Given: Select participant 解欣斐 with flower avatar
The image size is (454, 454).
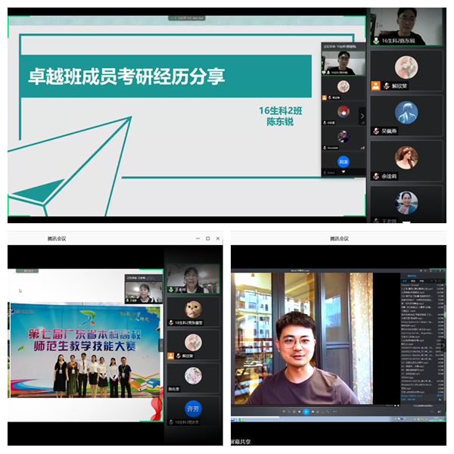Looking at the screenshot, I should coord(406,69).
